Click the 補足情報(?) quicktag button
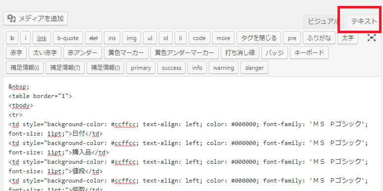 pos(65,68)
